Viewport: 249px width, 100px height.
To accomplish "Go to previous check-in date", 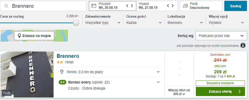I will point(127,6).
